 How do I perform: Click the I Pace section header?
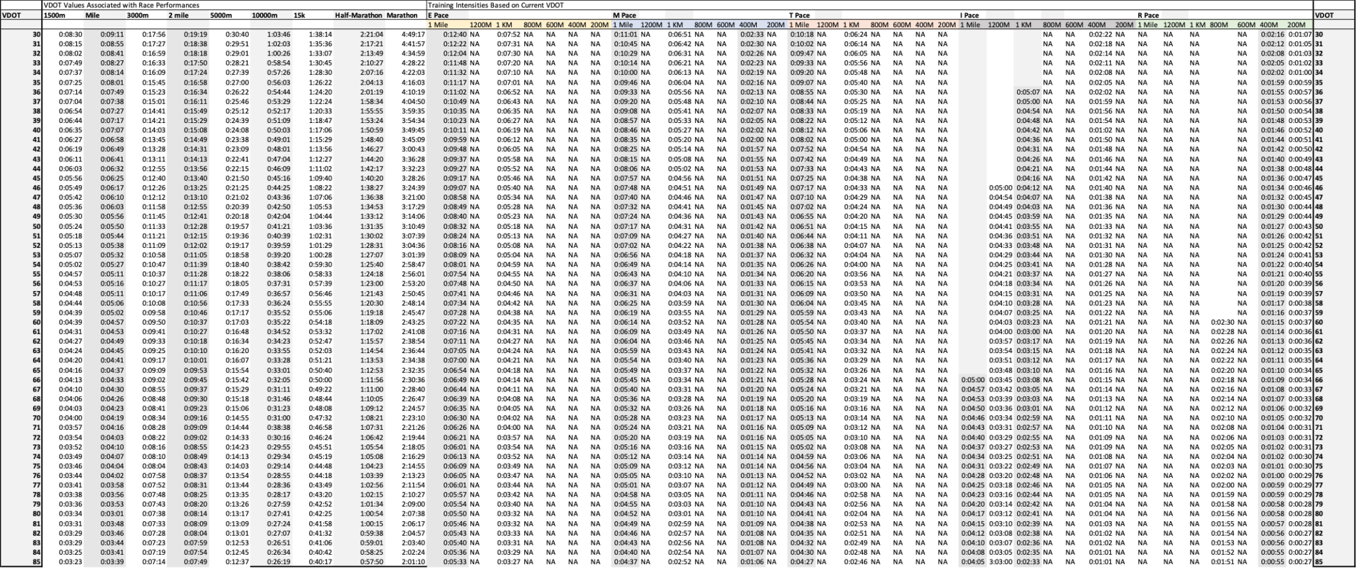click(969, 15)
